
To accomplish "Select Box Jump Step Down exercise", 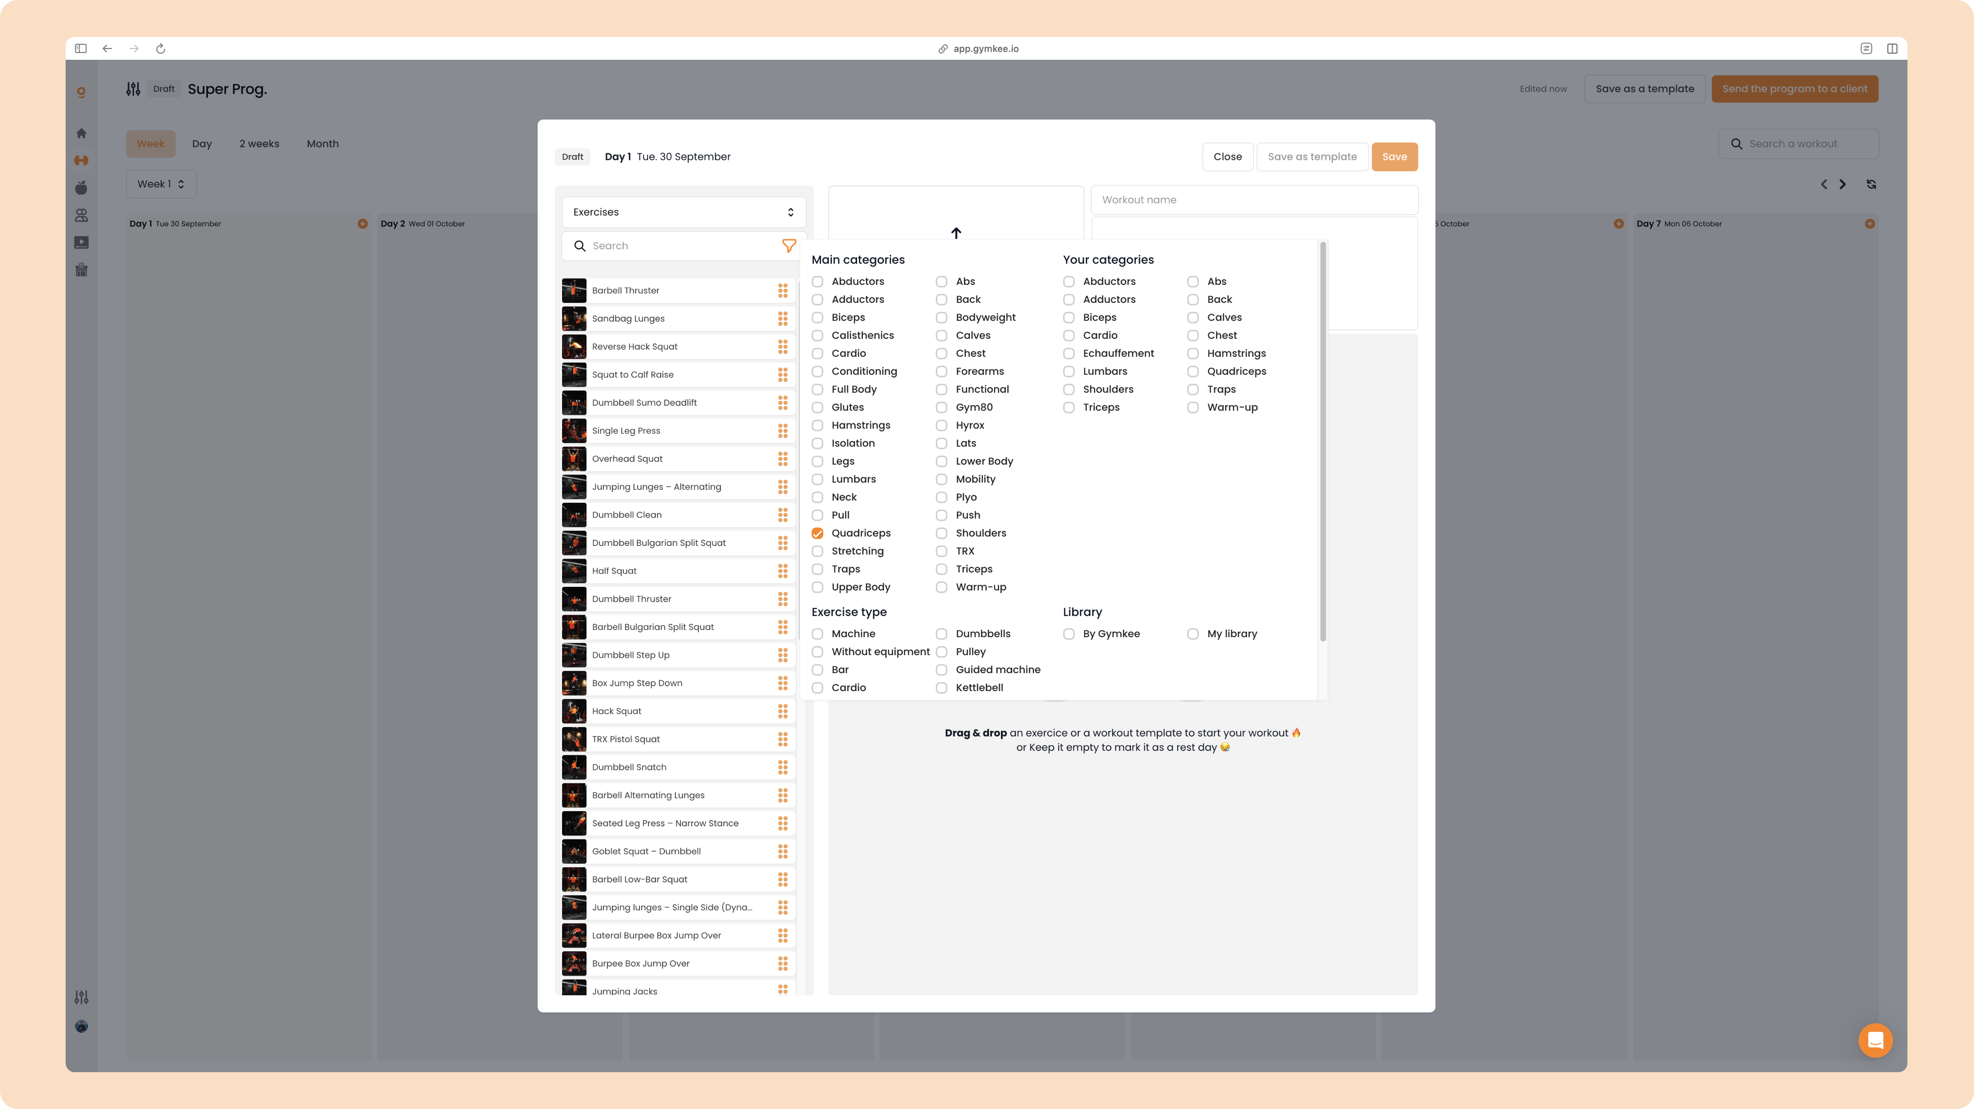I will (678, 683).
